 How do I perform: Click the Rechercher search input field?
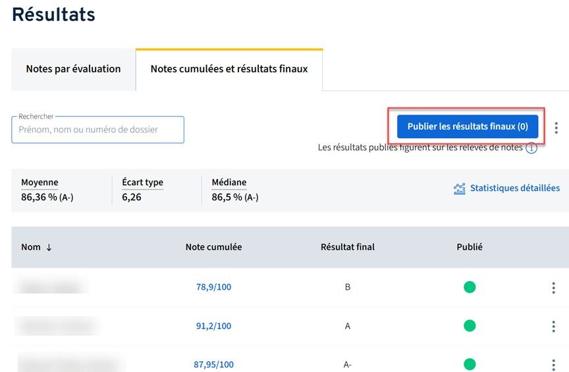pyautogui.click(x=97, y=130)
